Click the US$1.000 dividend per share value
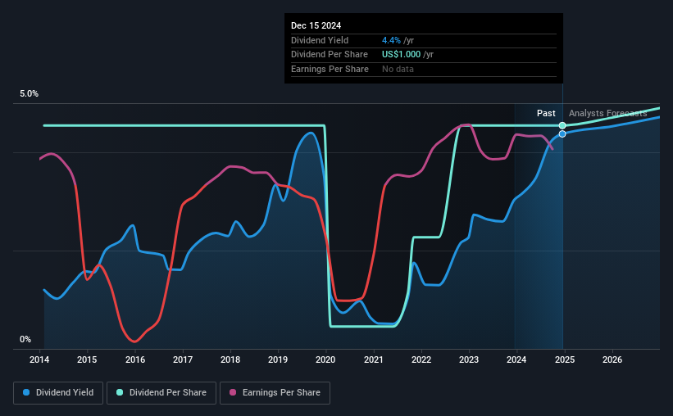 402,55
